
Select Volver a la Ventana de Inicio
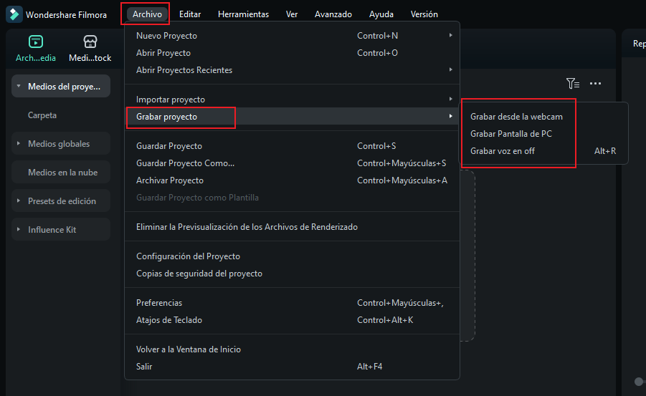(292, 349)
